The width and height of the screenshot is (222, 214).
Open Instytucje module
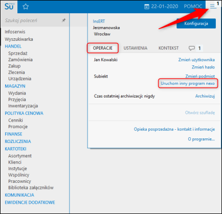(17, 169)
